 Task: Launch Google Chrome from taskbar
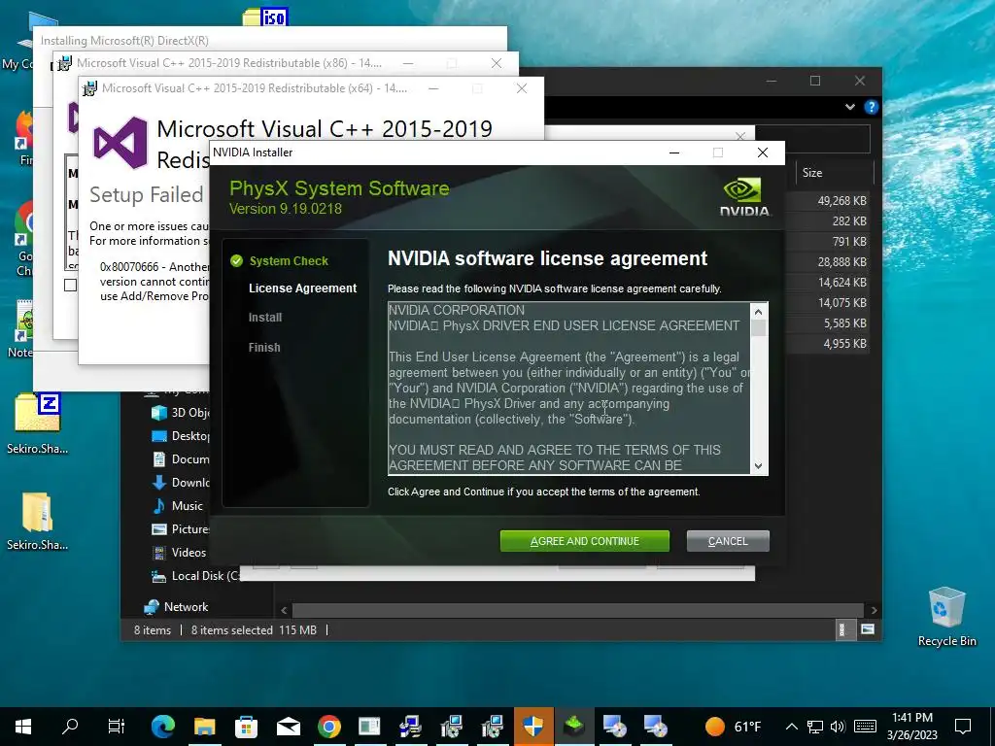coord(328,727)
